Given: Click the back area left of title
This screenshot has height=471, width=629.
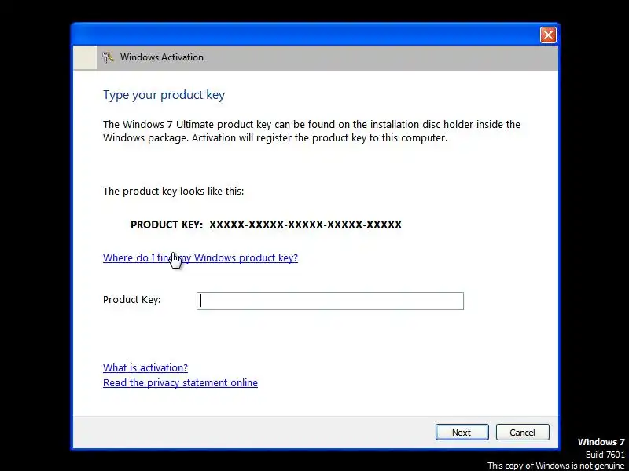Looking at the screenshot, I should coord(85,57).
